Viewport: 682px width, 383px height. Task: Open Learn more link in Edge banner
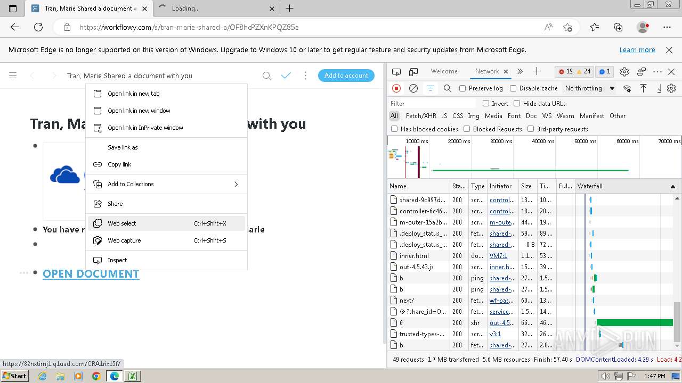pyautogui.click(x=637, y=50)
